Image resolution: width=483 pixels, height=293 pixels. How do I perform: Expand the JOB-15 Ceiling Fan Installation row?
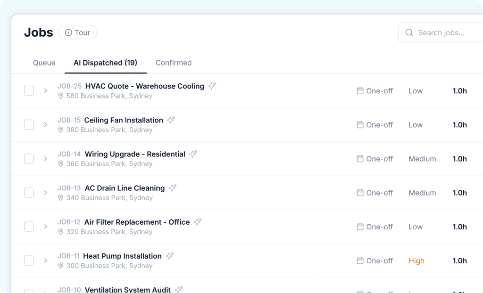46,125
